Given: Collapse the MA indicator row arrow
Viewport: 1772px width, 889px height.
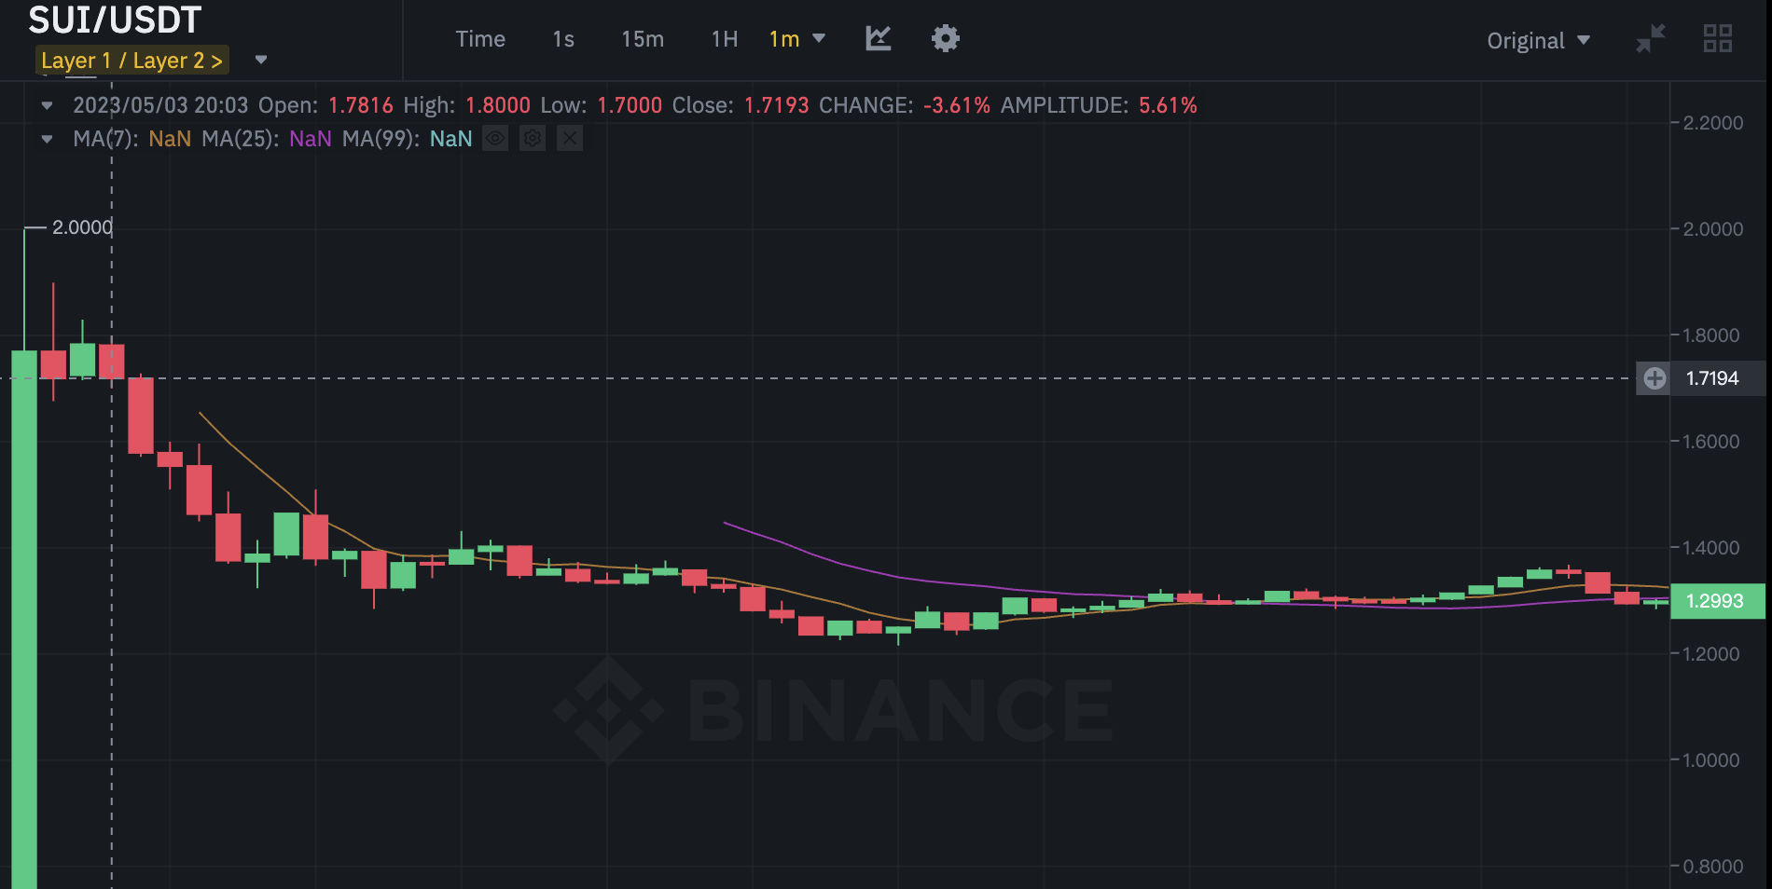Looking at the screenshot, I should (x=47, y=140).
